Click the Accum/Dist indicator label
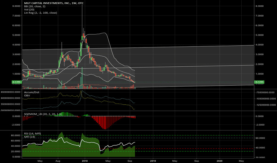 32,92
